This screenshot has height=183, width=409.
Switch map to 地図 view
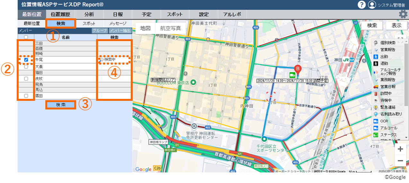(x=146, y=28)
